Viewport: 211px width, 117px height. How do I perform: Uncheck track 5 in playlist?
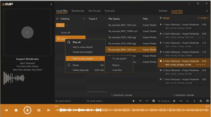161,61
